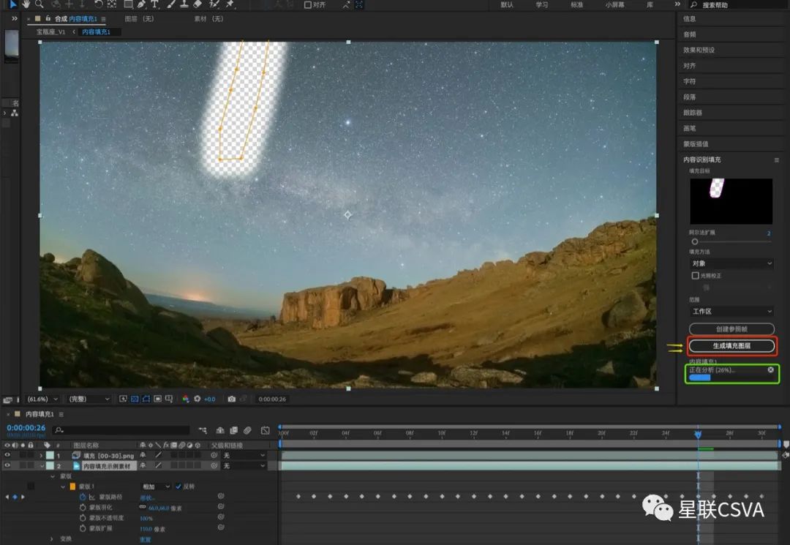Image resolution: width=790 pixels, height=545 pixels.
Task: Enable the 光照校正 checkbox
Action: (x=695, y=276)
